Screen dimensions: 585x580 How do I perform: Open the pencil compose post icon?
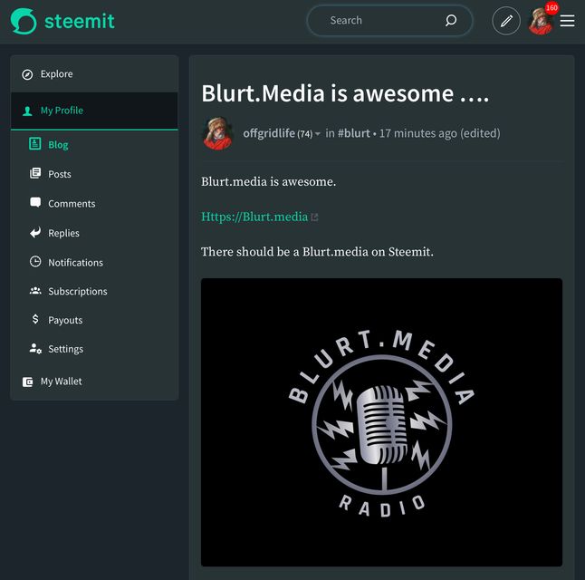pyautogui.click(x=506, y=21)
